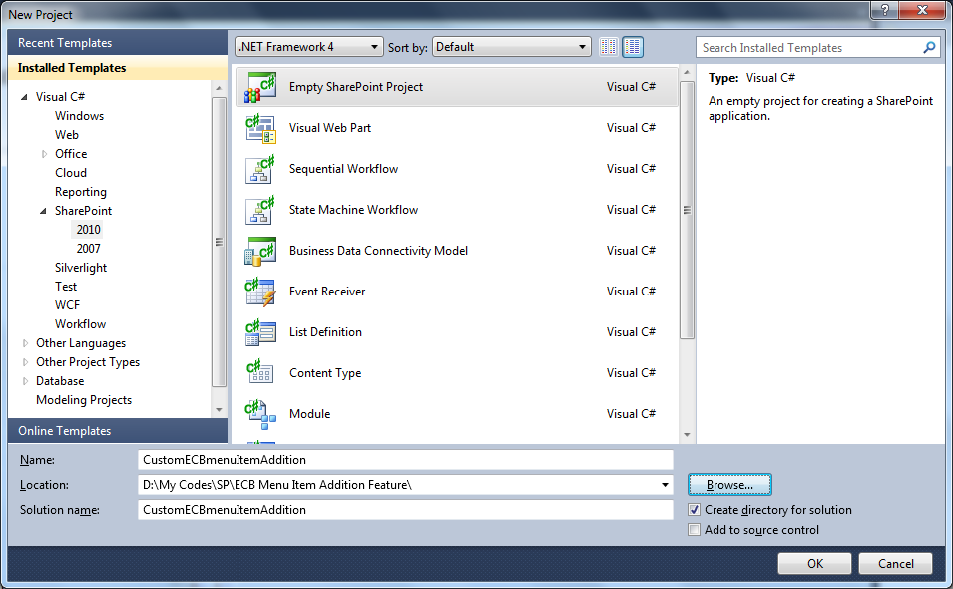This screenshot has width=953, height=589.
Task: Select the Content Type template icon
Action: pos(260,373)
